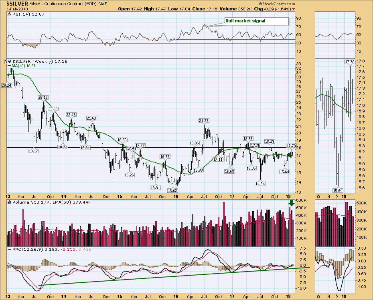Click the 1-Feb-2018 date label
The image size is (373, 300).
pos(17,9)
